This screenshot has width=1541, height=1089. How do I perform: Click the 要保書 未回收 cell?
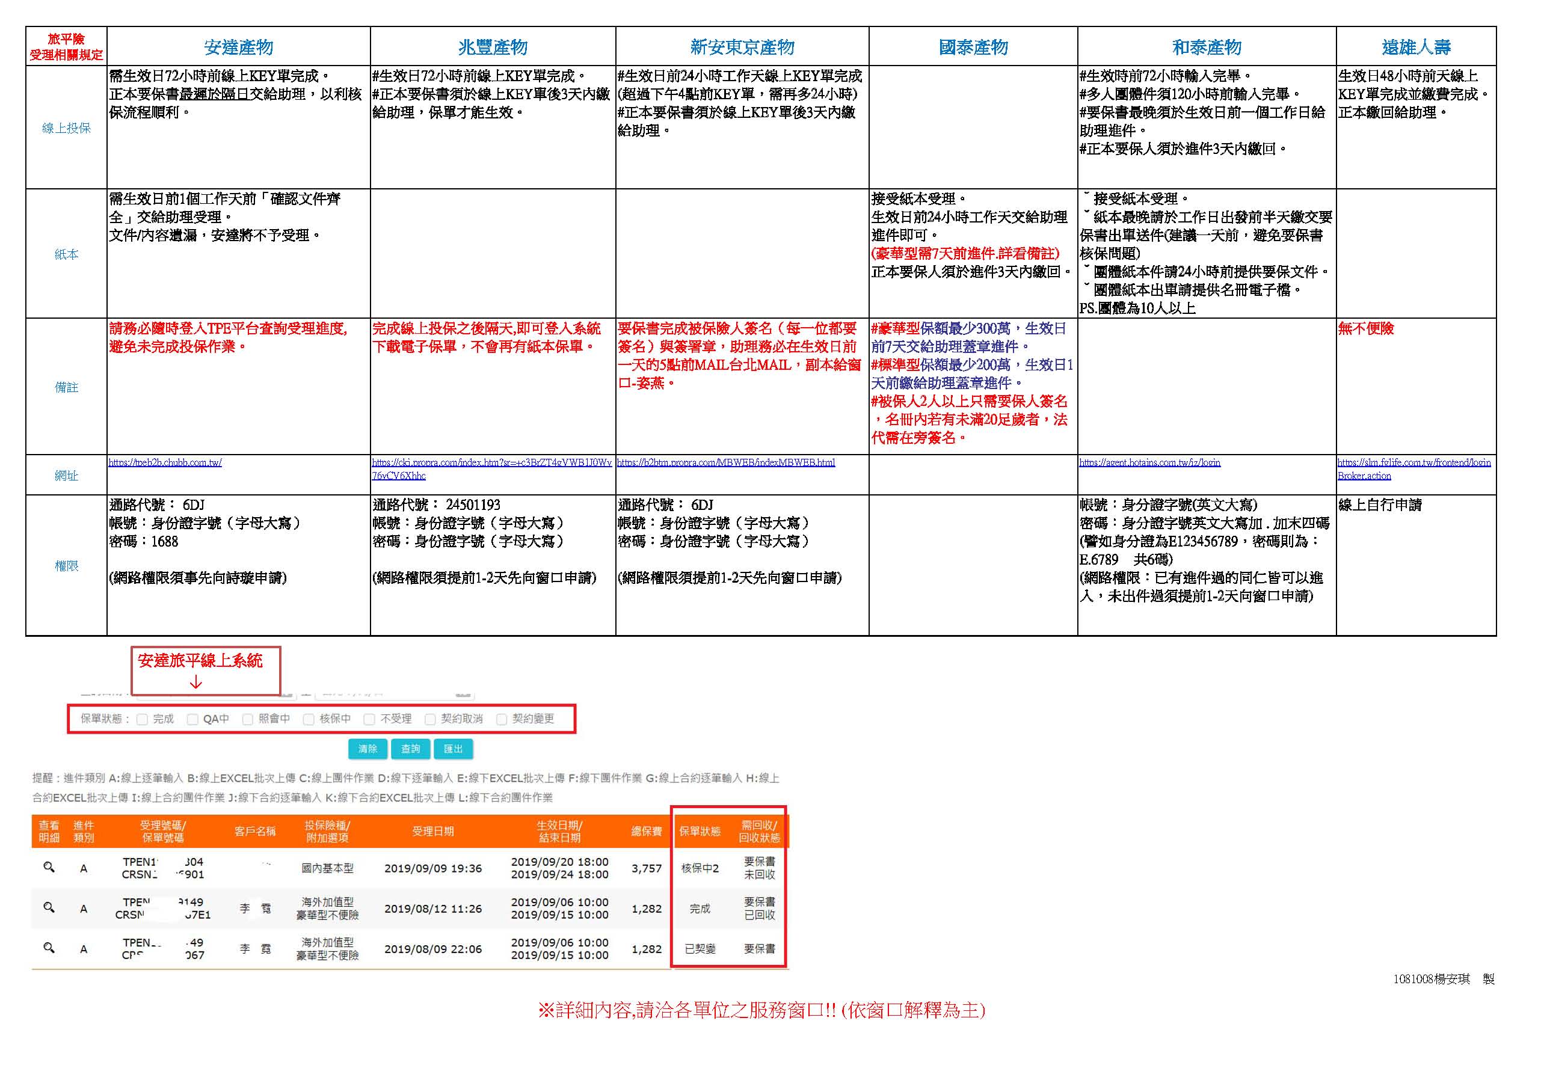point(759,868)
